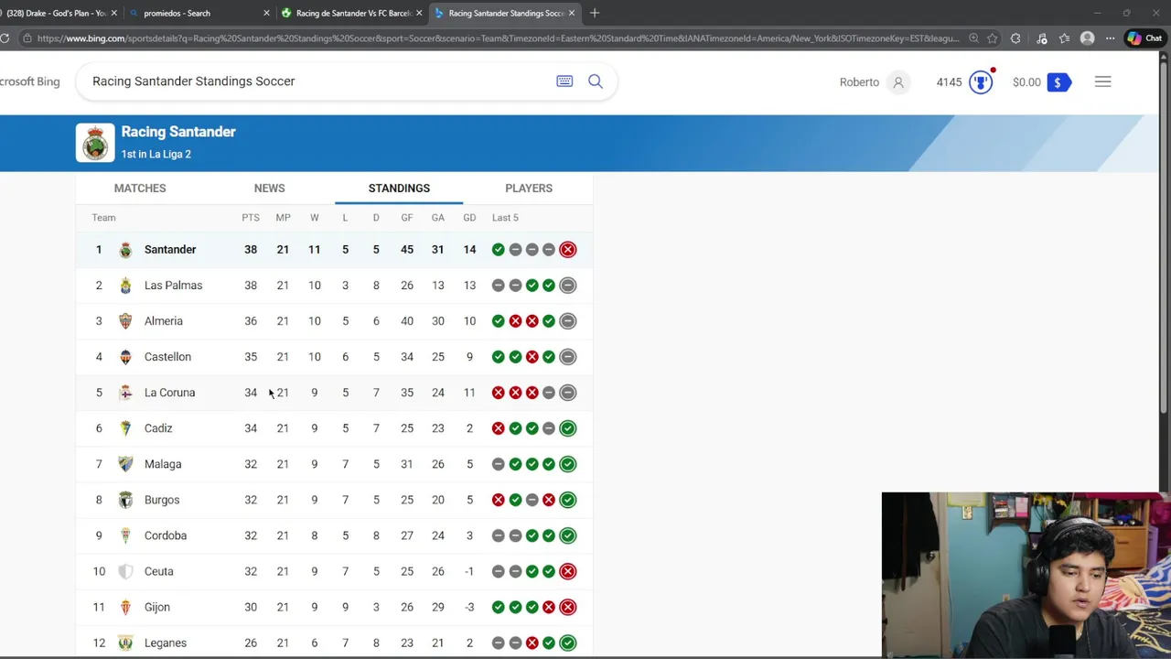Click the Almeria team crest
This screenshot has width=1171, height=659.
pos(125,321)
